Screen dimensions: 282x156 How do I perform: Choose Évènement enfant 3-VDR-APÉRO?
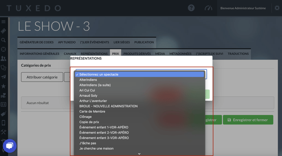coord(140,138)
